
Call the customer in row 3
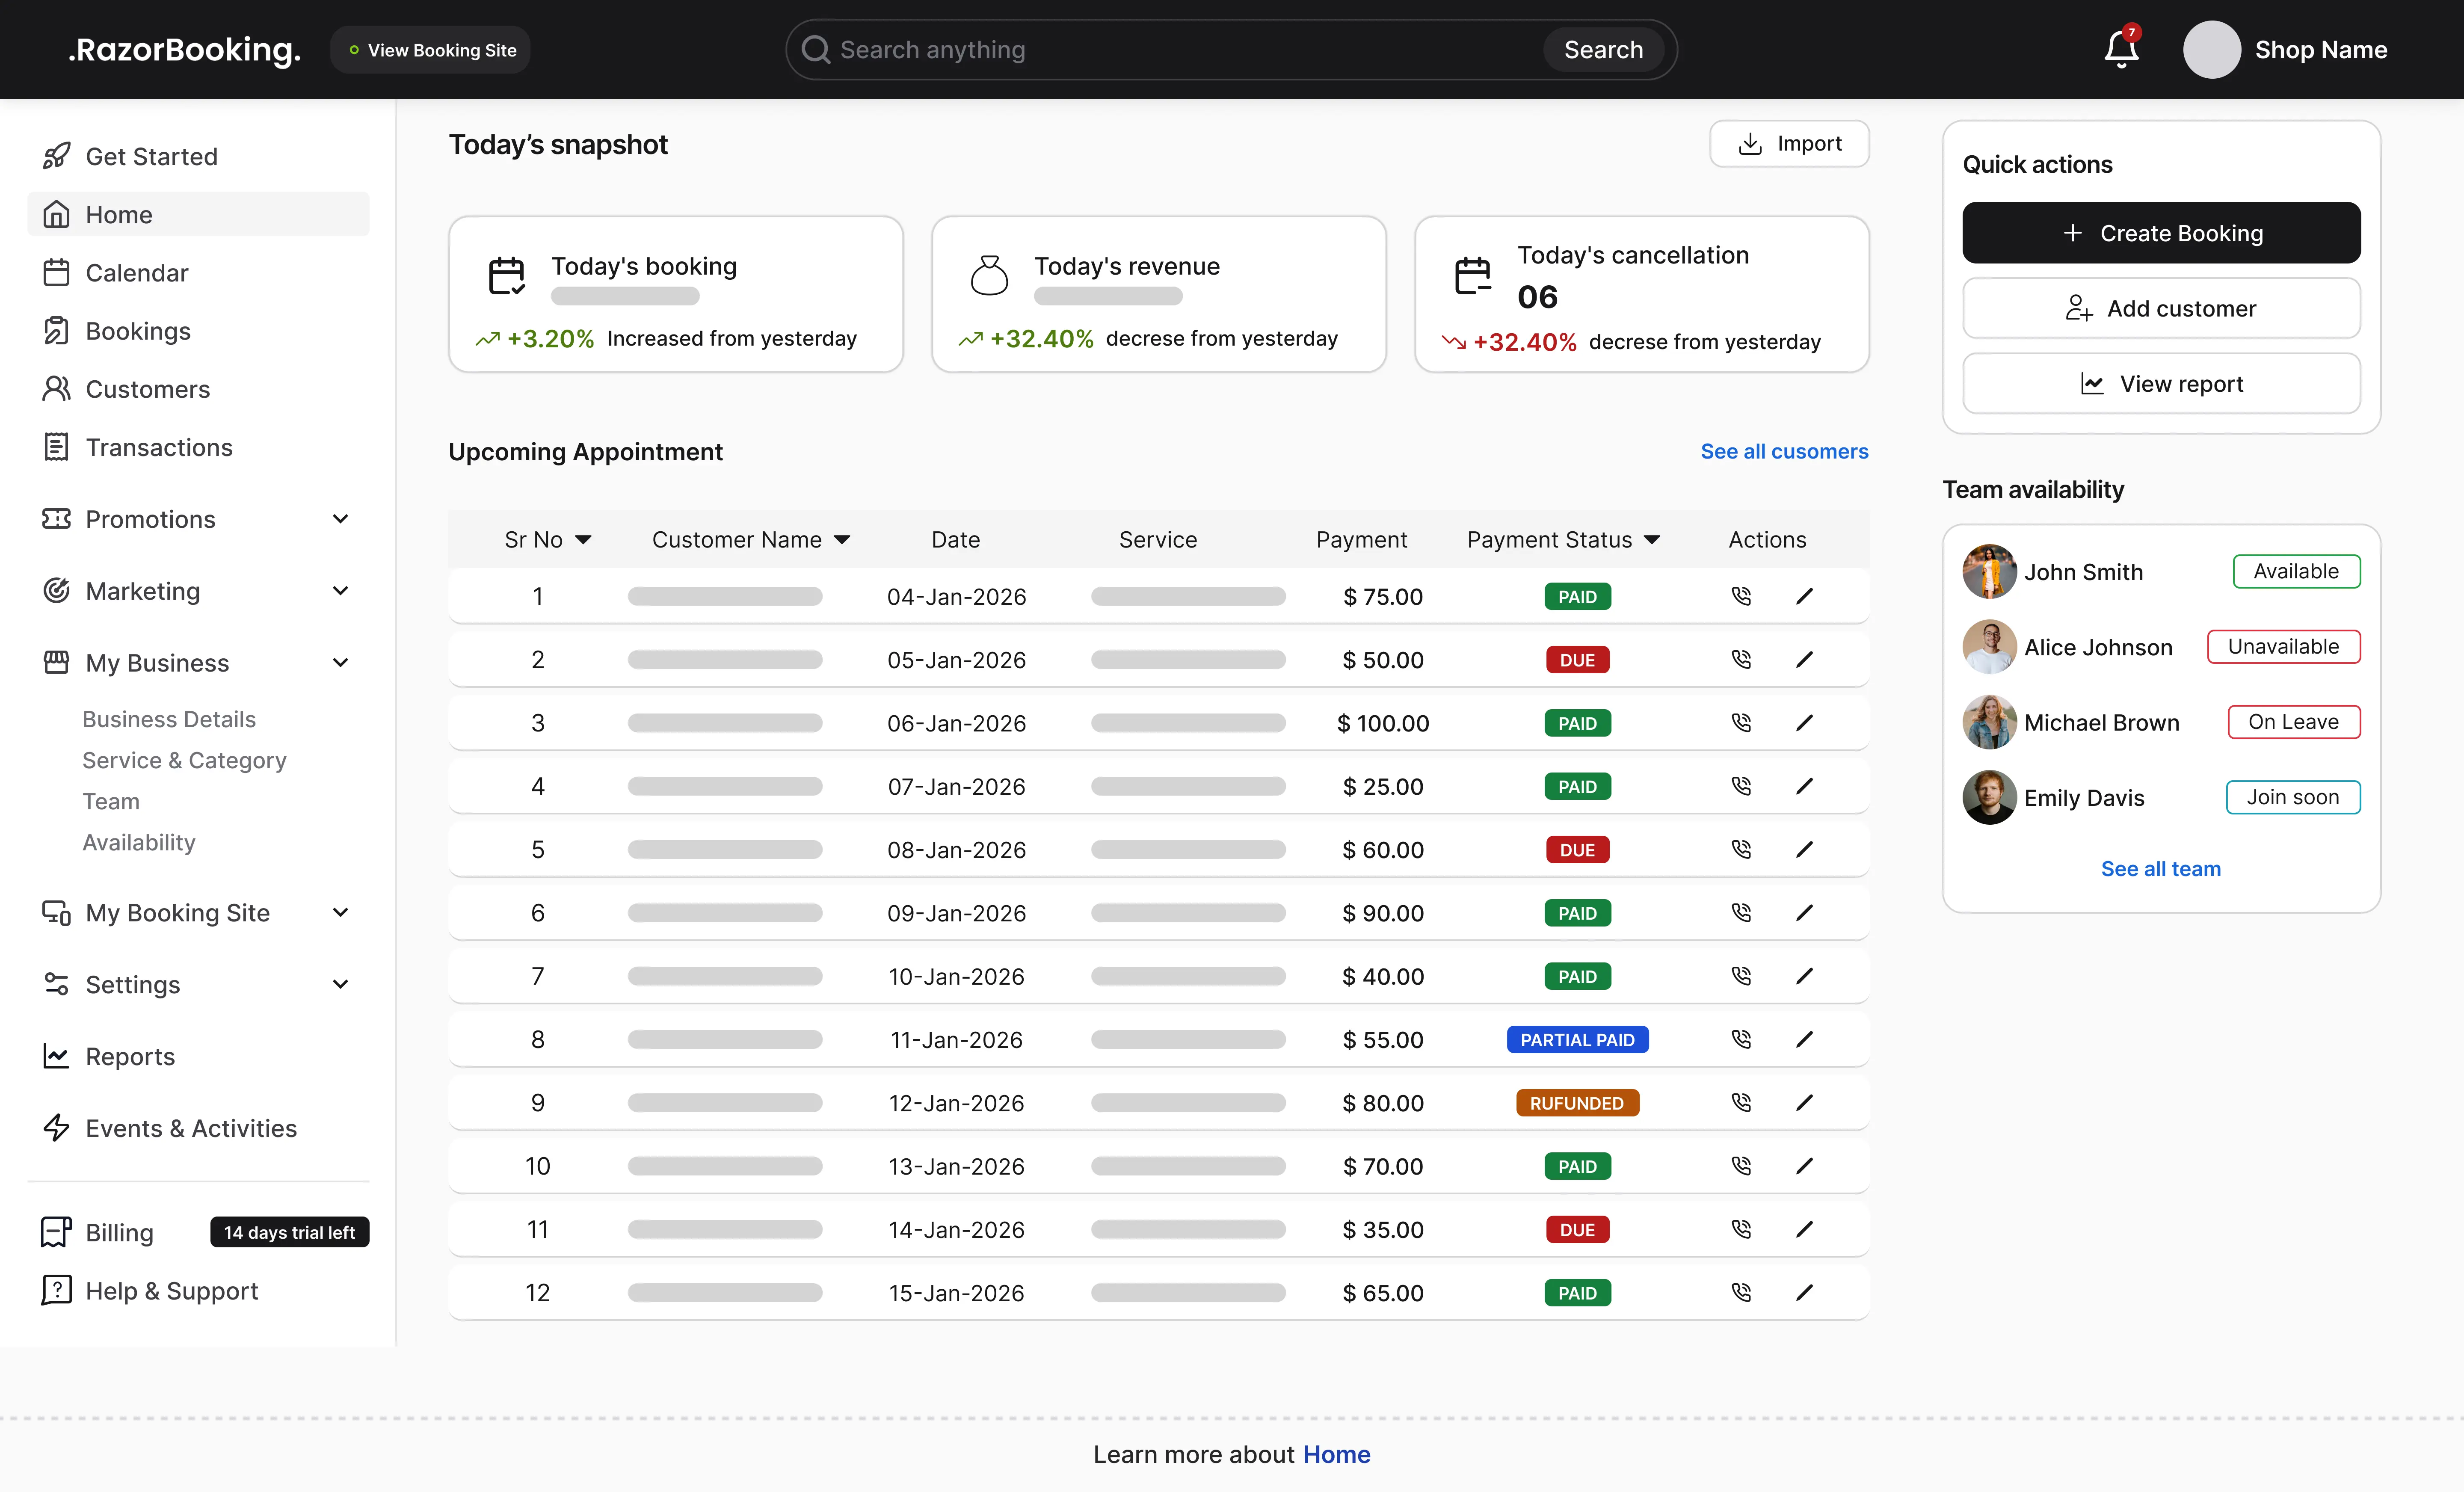point(1741,722)
